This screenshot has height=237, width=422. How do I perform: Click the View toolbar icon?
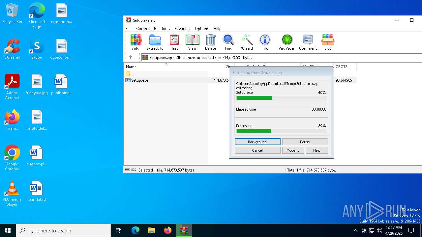click(192, 42)
